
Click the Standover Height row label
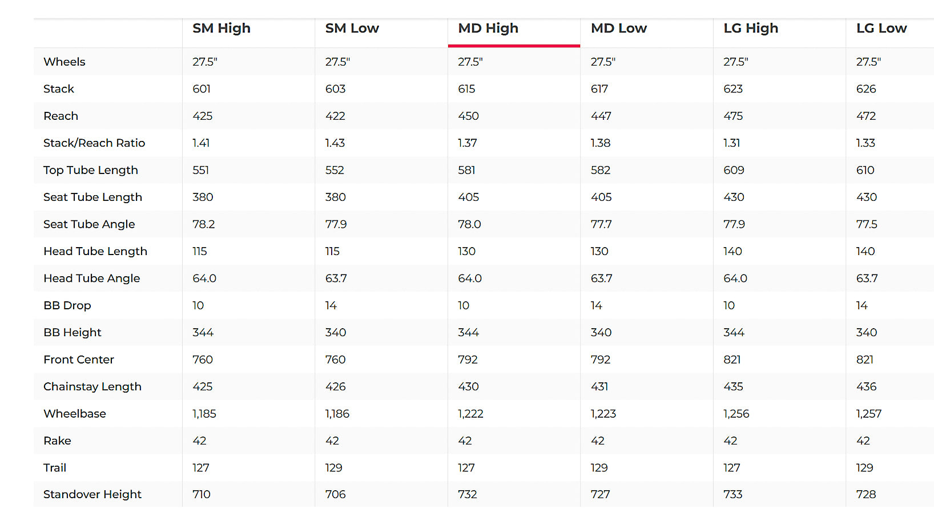pyautogui.click(x=92, y=495)
